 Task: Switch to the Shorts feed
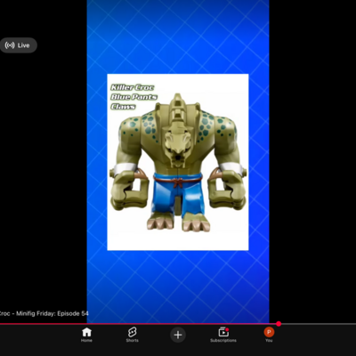132,336
